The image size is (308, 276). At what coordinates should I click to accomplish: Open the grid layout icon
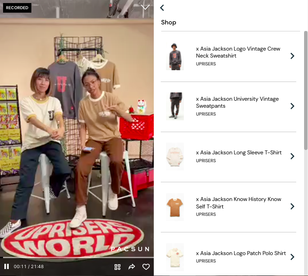118,267
